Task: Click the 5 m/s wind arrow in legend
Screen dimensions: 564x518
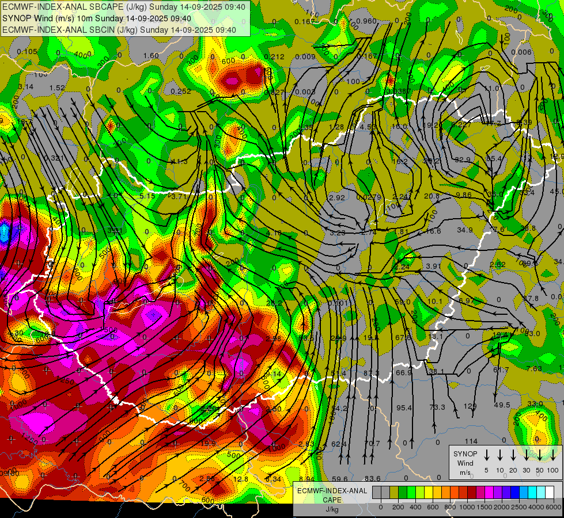Action: click(486, 455)
